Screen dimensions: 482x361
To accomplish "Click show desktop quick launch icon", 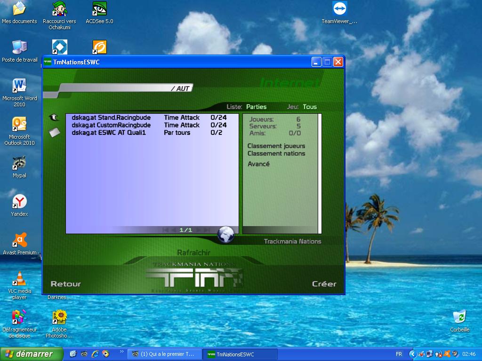I will click(x=73, y=354).
